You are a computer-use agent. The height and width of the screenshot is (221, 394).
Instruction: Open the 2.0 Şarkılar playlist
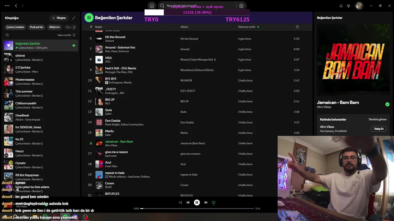(x=41, y=69)
